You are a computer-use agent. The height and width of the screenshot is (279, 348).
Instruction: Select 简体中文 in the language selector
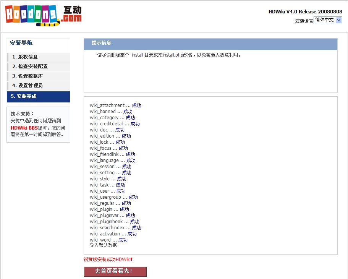(325, 20)
